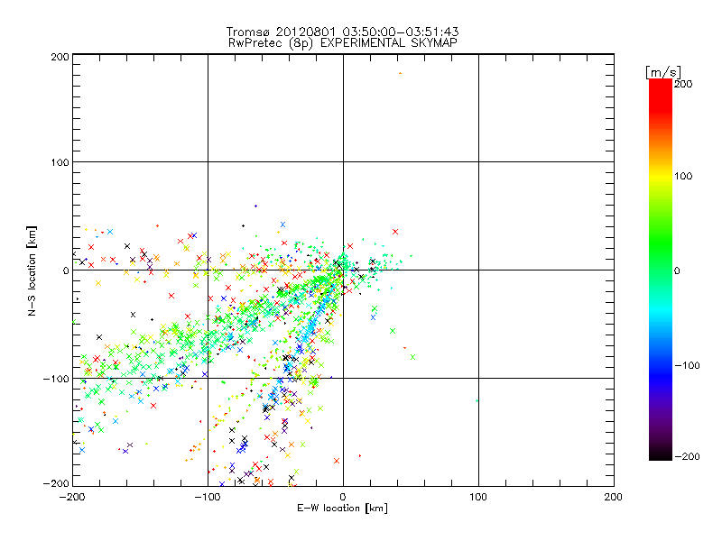Click the x-axis tick label '0'
The height and width of the screenshot is (541, 722).
pos(343,497)
